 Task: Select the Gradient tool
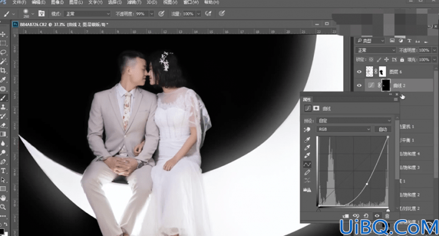3,135
